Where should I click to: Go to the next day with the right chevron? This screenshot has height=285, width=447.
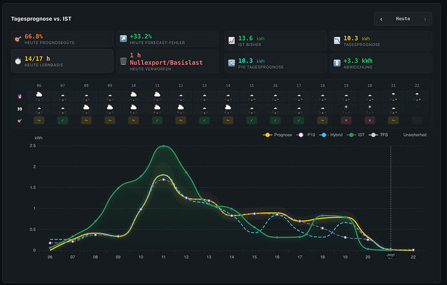pyautogui.click(x=425, y=19)
